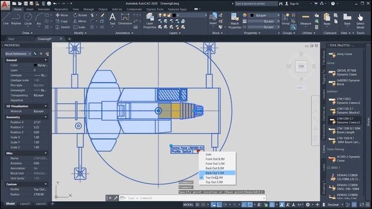Select AC500-2 Dynamic Crane palette item
The image size is (372, 209).
point(344,158)
